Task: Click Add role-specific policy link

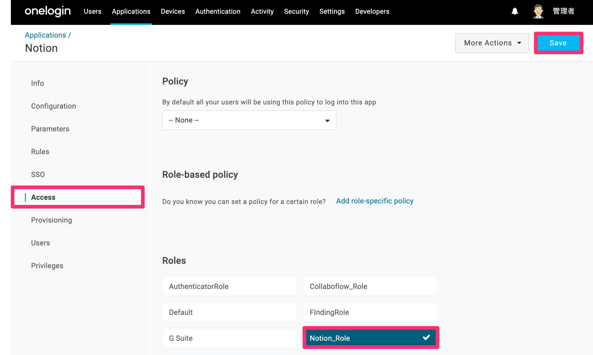Action: 375,201
